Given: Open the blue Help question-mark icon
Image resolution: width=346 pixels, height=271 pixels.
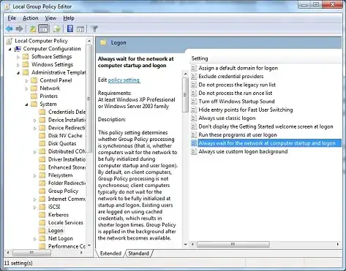Looking at the screenshot, I should (x=70, y=29).
